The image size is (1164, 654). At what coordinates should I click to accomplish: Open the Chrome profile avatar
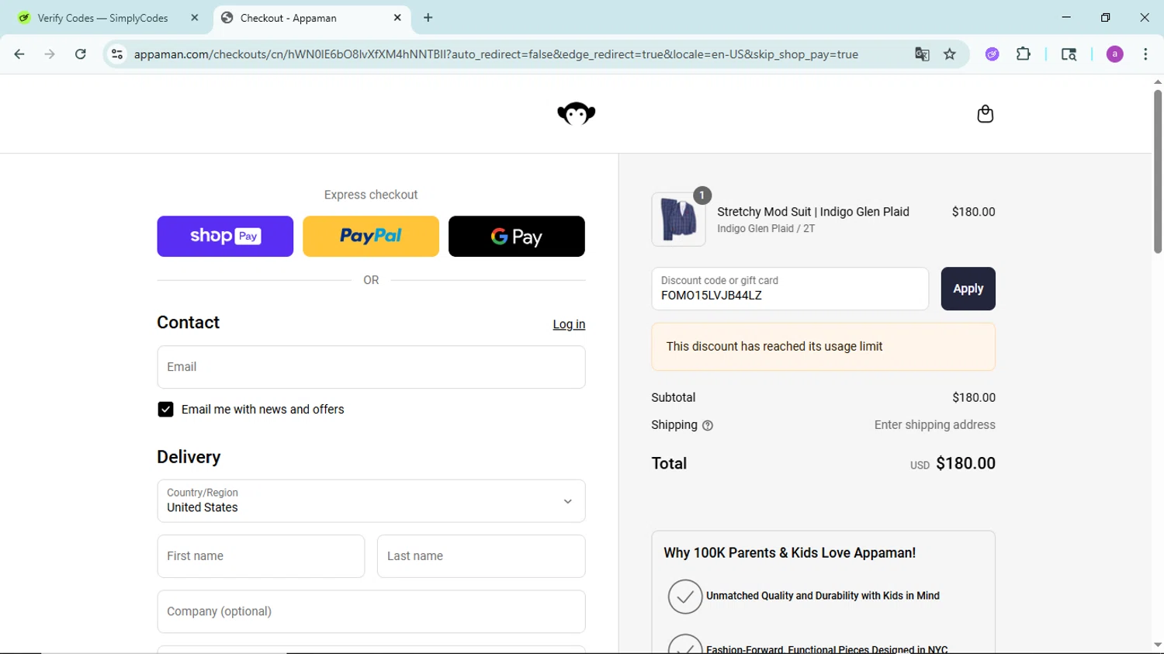pos(1115,54)
